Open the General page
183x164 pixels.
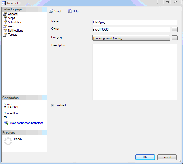[13, 14]
